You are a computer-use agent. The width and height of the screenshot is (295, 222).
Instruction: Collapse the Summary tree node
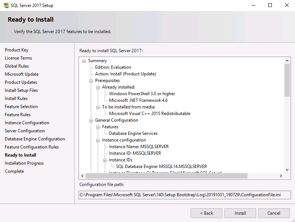[84, 61]
